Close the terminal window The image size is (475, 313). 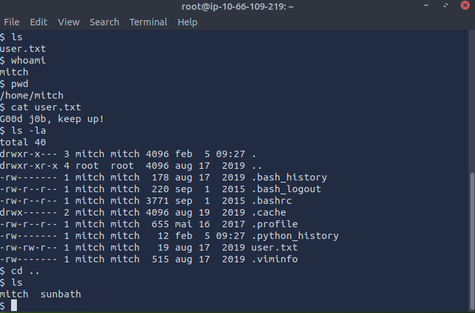pyautogui.click(x=465, y=6)
